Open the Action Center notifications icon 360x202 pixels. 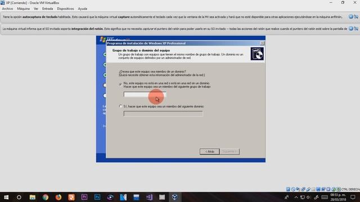[x=353, y=197]
